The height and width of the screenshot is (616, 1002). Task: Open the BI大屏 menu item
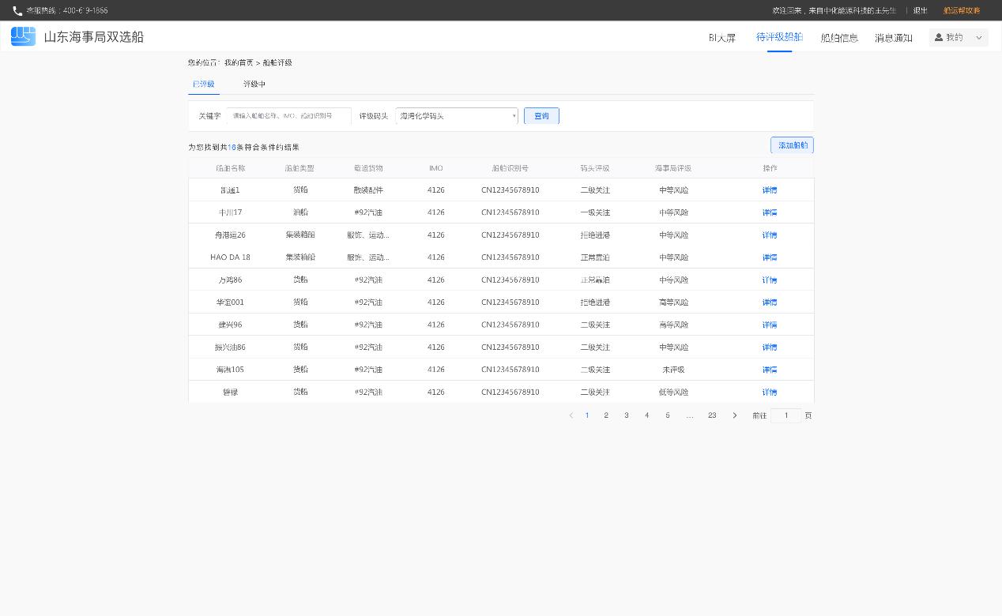tap(721, 38)
